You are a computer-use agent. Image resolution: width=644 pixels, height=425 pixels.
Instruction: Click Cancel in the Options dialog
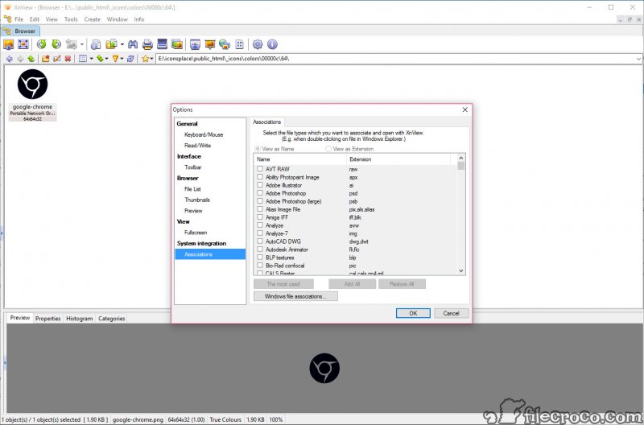click(x=451, y=313)
